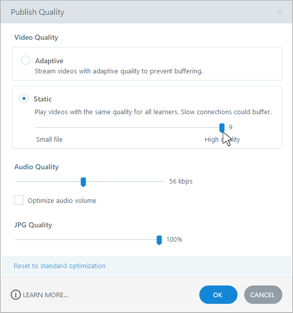The height and width of the screenshot is (313, 293).
Task: Click the JPG Quality slider handle
Action: click(159, 240)
